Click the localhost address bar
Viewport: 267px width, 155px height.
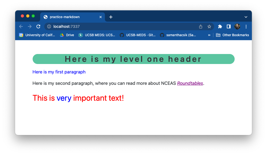[x=121, y=26]
